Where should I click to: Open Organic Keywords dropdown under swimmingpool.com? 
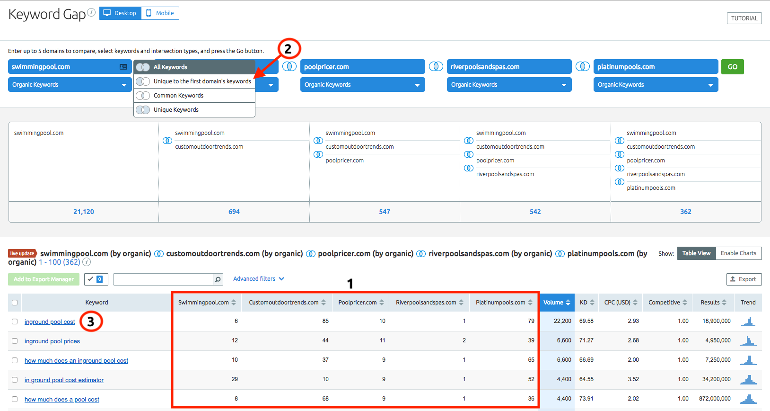pos(70,85)
